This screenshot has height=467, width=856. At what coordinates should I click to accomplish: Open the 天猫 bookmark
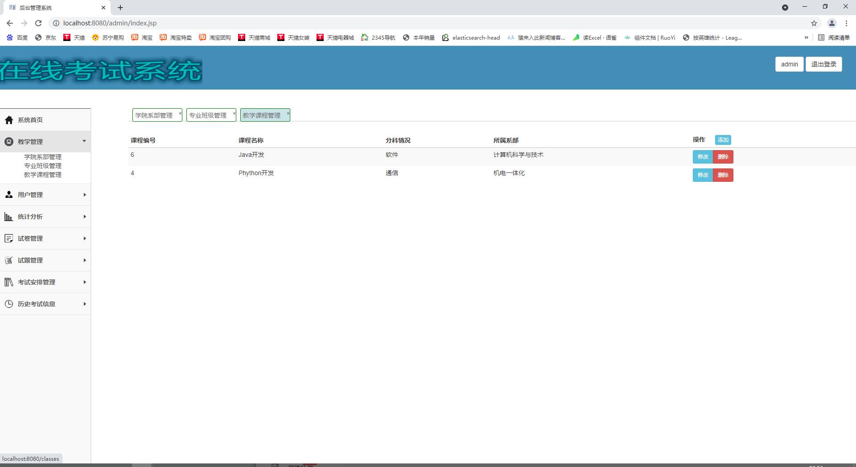click(x=74, y=38)
